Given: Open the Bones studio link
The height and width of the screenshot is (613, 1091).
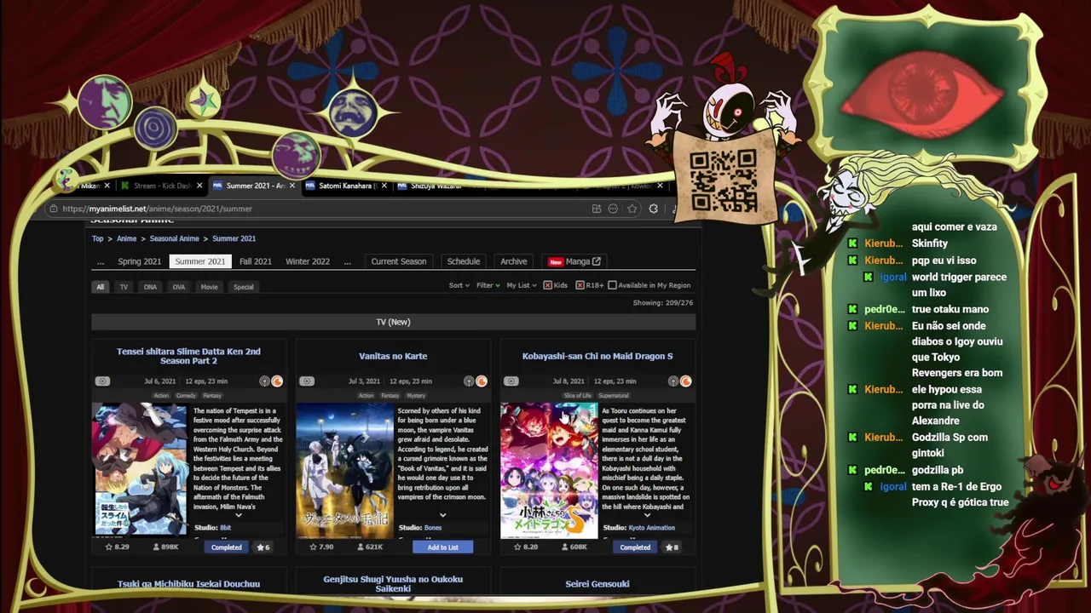Looking at the screenshot, I should (433, 528).
